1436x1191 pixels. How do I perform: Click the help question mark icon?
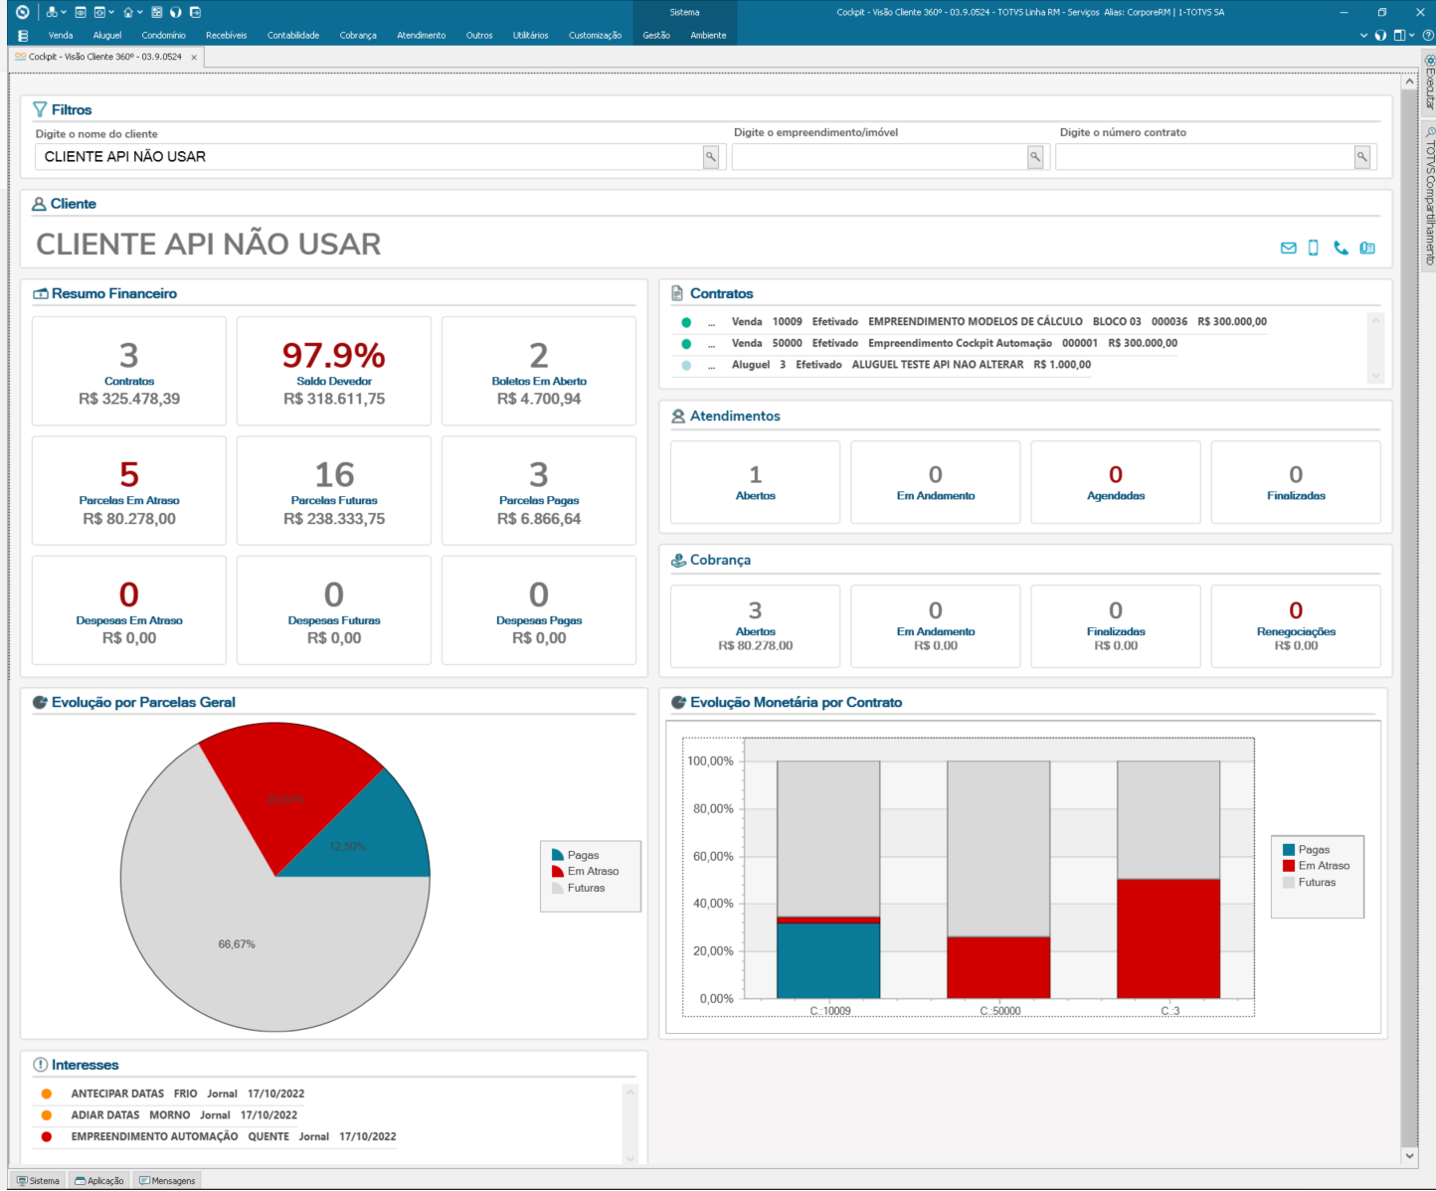(1428, 35)
